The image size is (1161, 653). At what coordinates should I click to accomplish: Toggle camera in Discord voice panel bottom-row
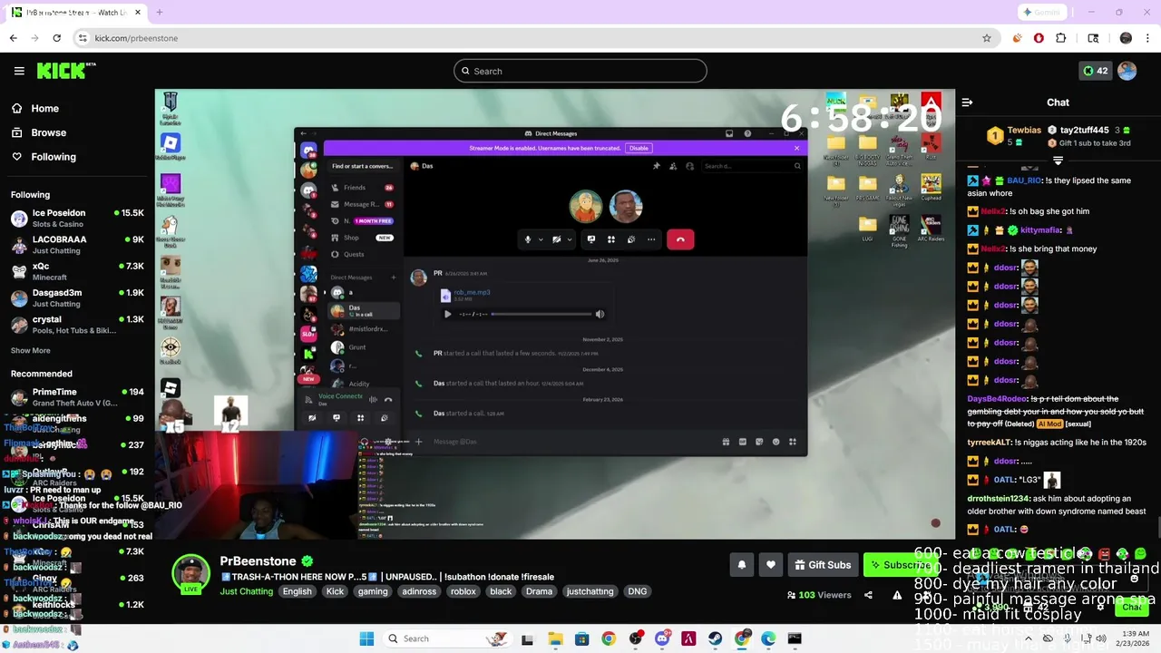tap(312, 418)
